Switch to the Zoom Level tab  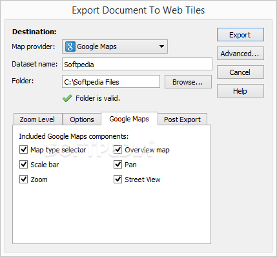38,119
